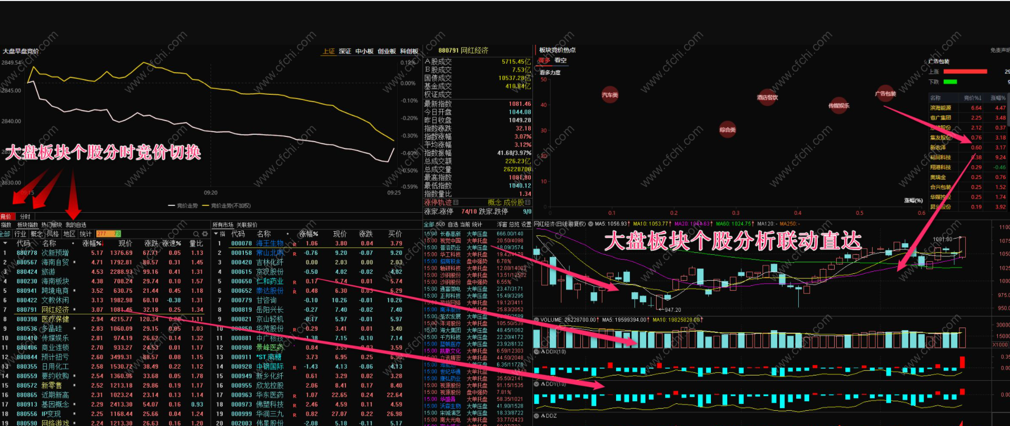Switch to the 深证 market tab
Screen dimensions: 1010x426
(x=345, y=51)
